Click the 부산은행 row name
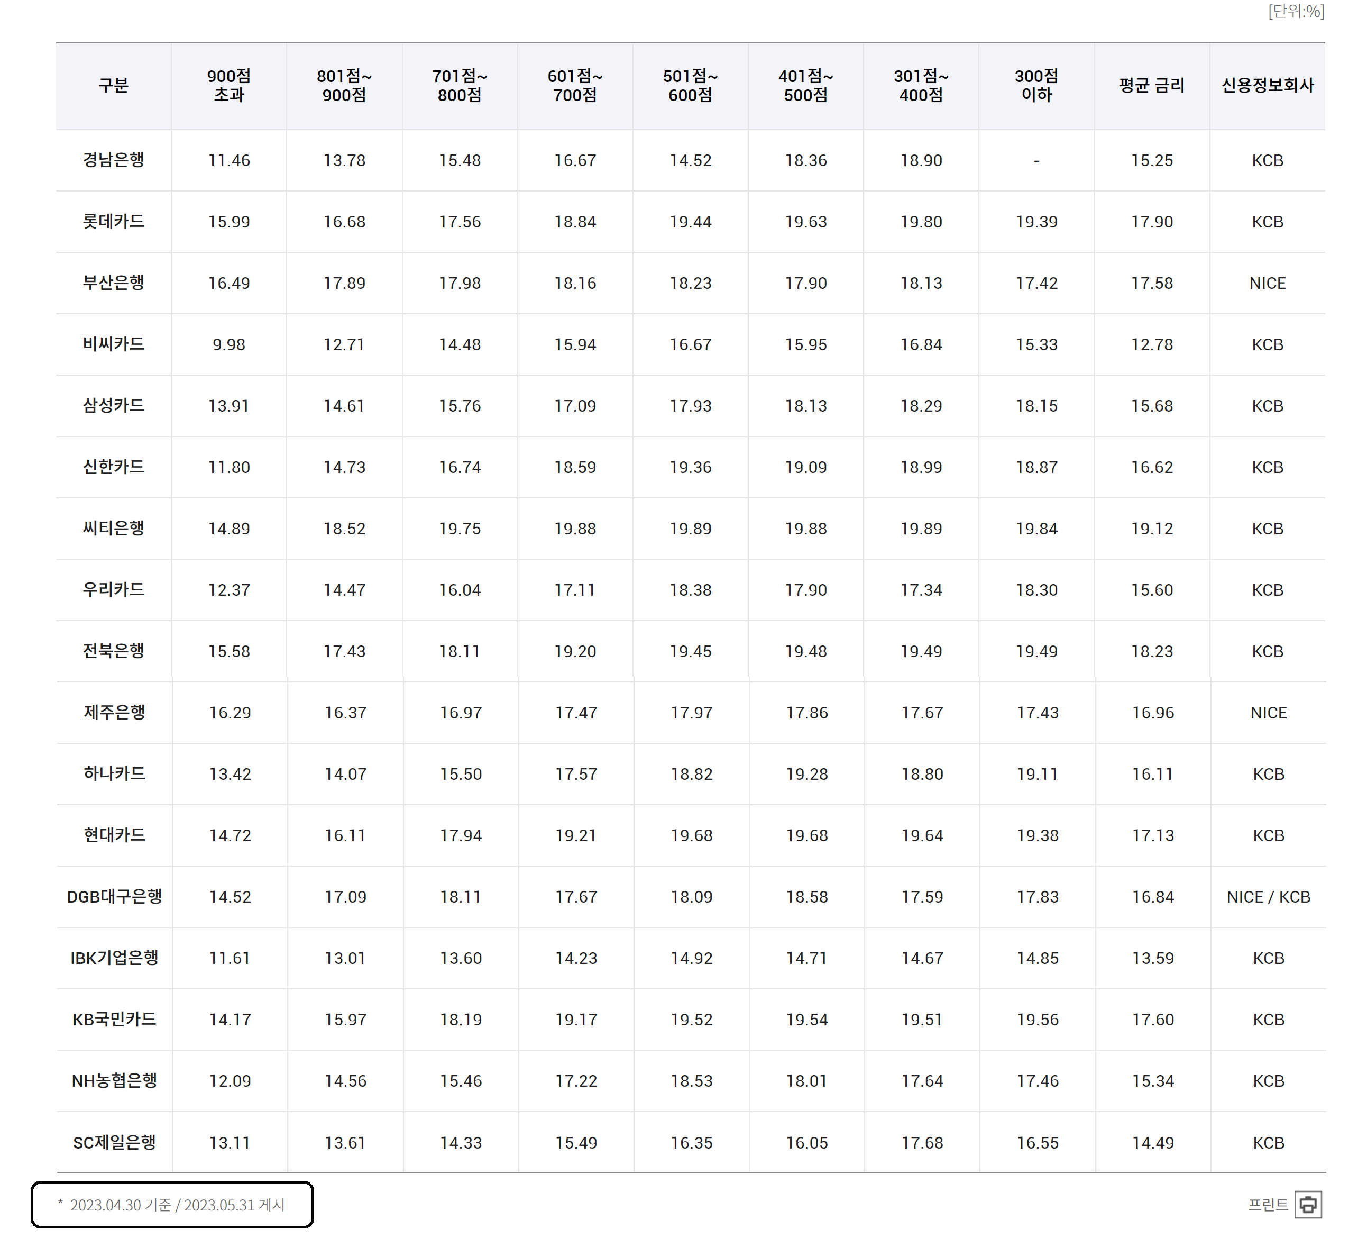The height and width of the screenshot is (1247, 1349). point(113,284)
